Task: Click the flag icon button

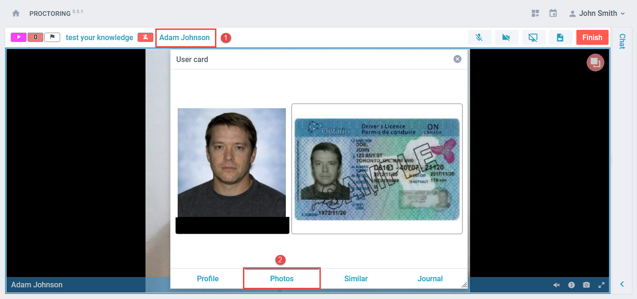Action: pos(52,37)
